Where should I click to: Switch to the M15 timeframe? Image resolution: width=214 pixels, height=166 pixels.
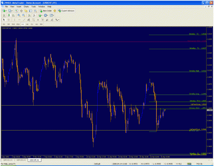[x=13, y=24]
